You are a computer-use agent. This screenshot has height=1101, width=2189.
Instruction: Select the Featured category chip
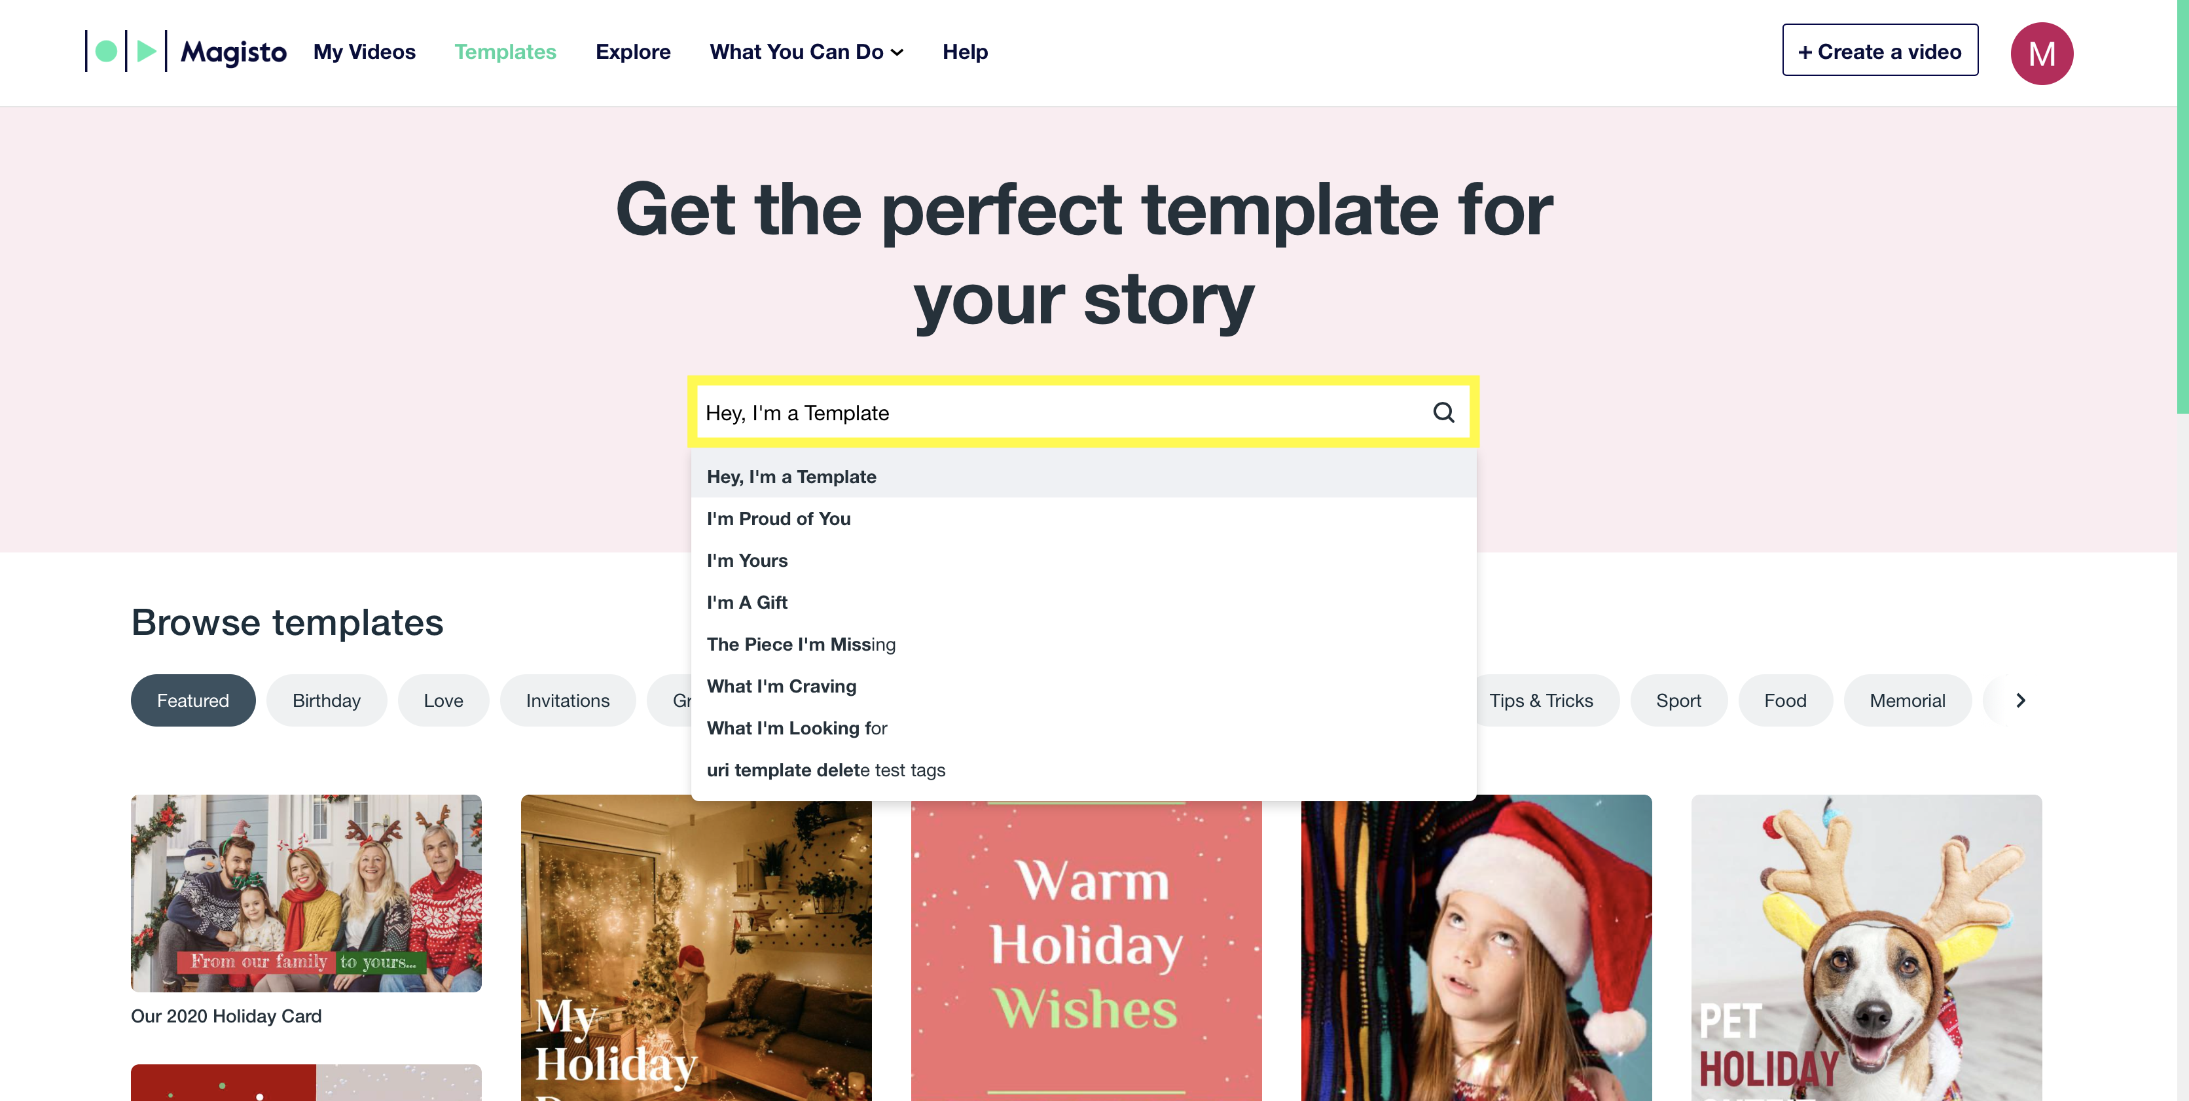[x=193, y=700]
